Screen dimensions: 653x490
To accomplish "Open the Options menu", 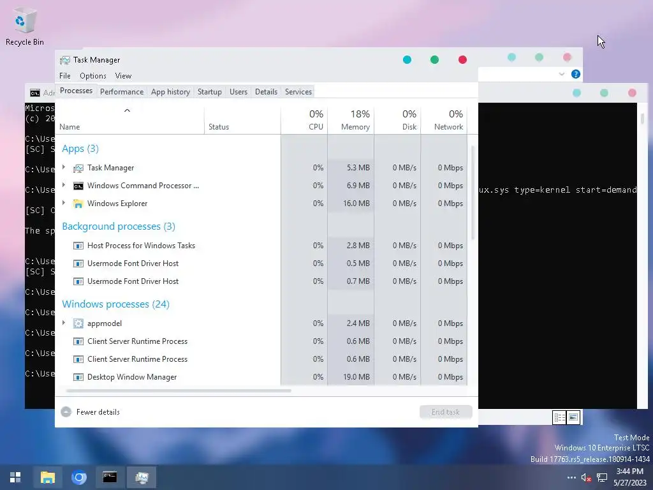I will click(x=93, y=76).
